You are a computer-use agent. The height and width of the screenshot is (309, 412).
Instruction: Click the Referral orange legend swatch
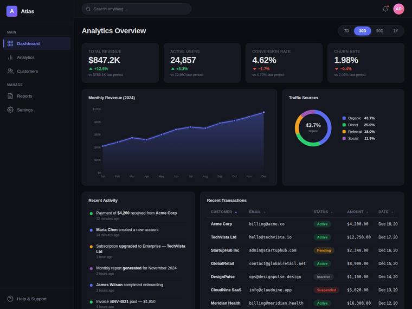(344, 132)
